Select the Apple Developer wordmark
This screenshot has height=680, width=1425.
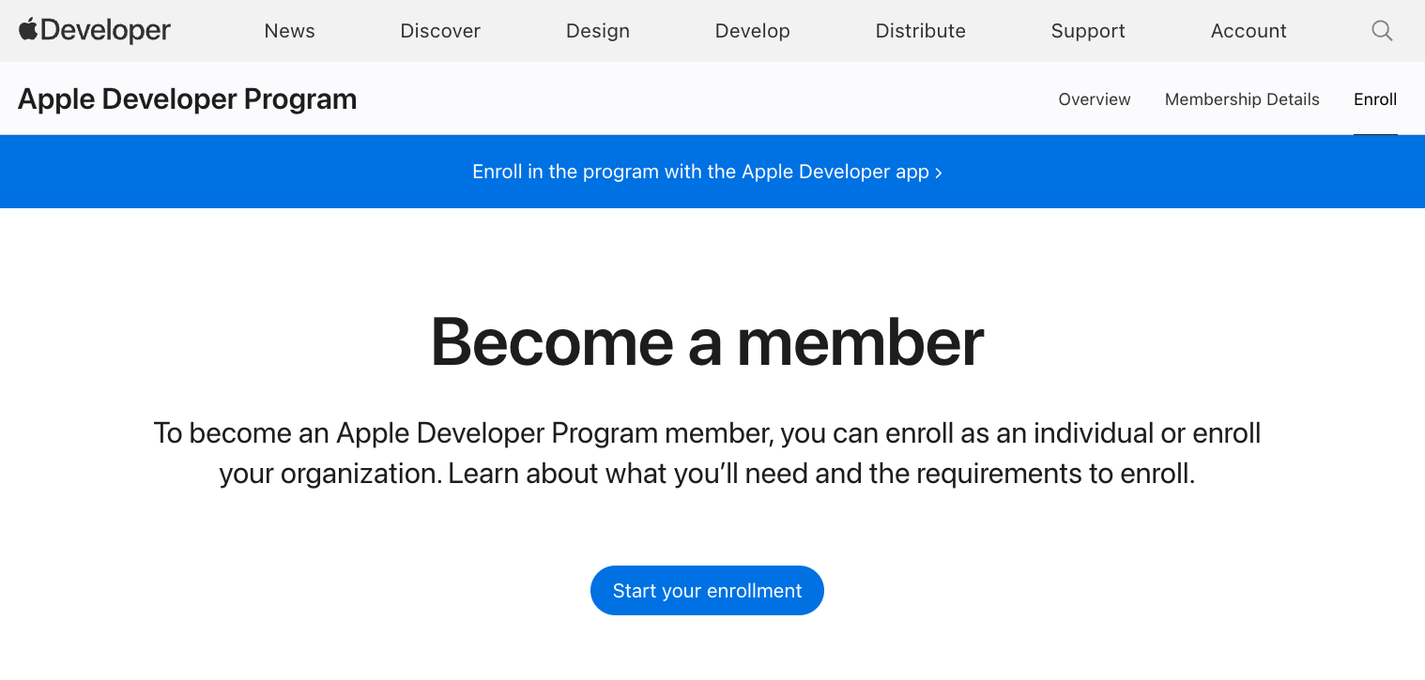tap(103, 30)
